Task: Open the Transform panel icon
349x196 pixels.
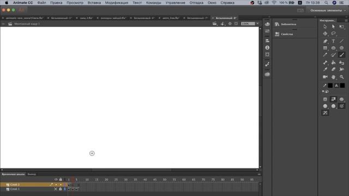Action: [x=267, y=54]
